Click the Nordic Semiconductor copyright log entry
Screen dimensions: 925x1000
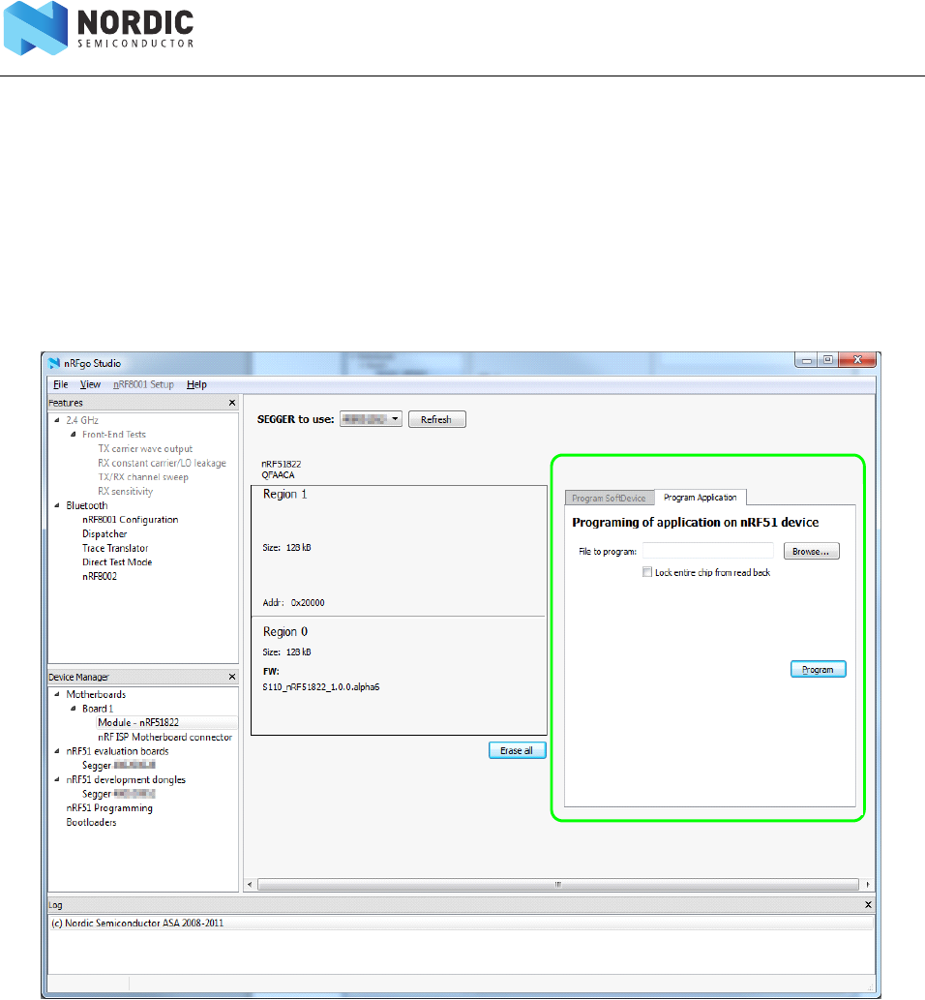137,924
